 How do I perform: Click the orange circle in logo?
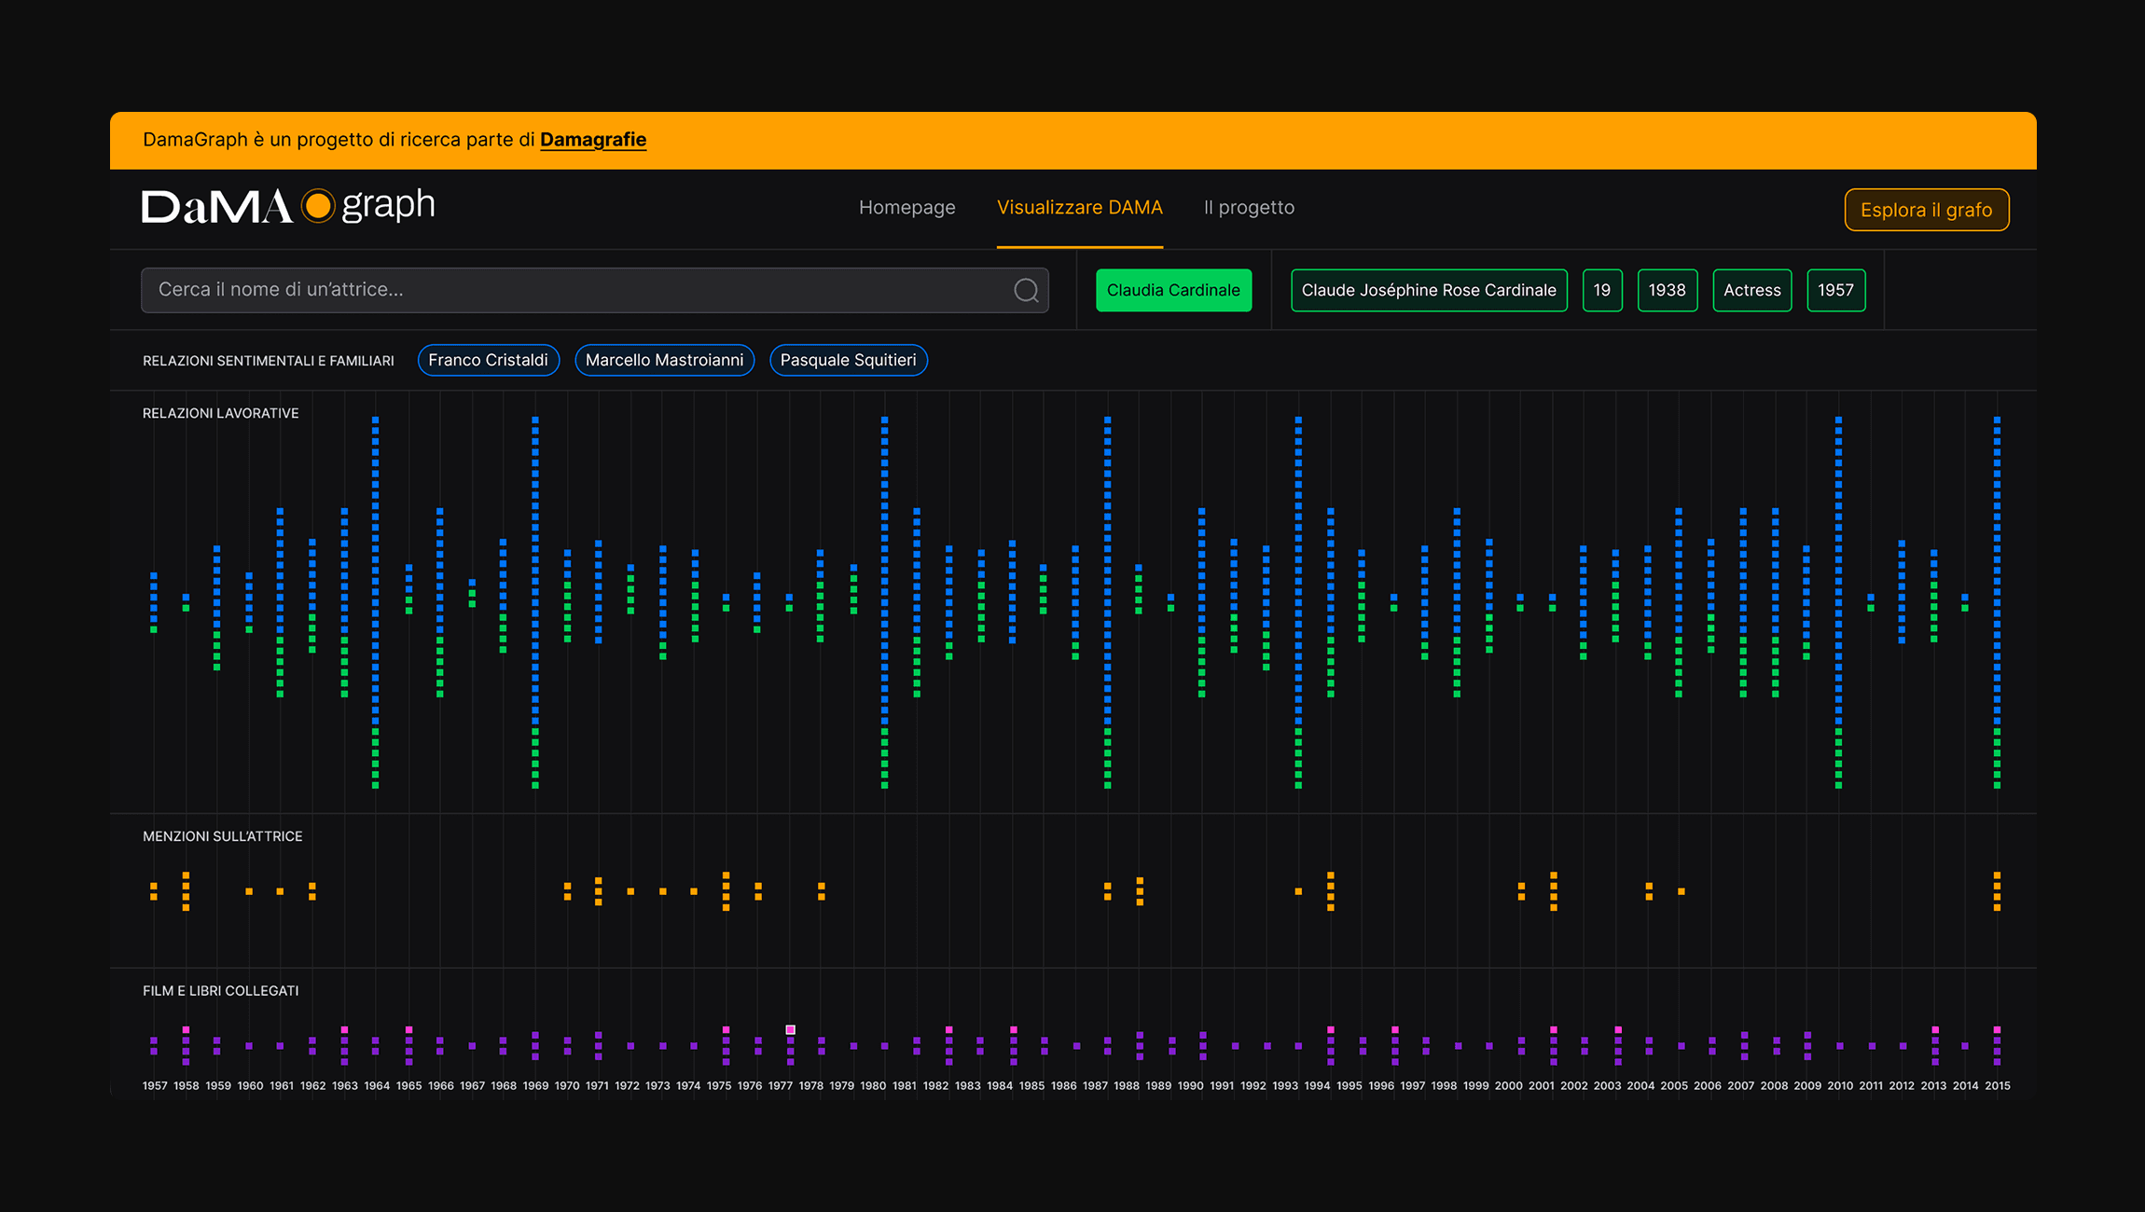coord(318,206)
